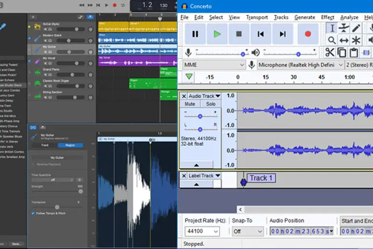Image resolution: width=373 pixels, height=249 pixels.
Task: Start playback with the green Play button
Action: coord(217,34)
